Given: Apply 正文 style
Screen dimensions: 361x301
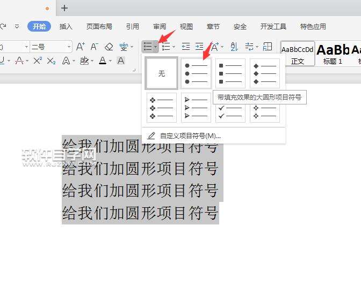Looking at the screenshot, I should click(298, 54).
